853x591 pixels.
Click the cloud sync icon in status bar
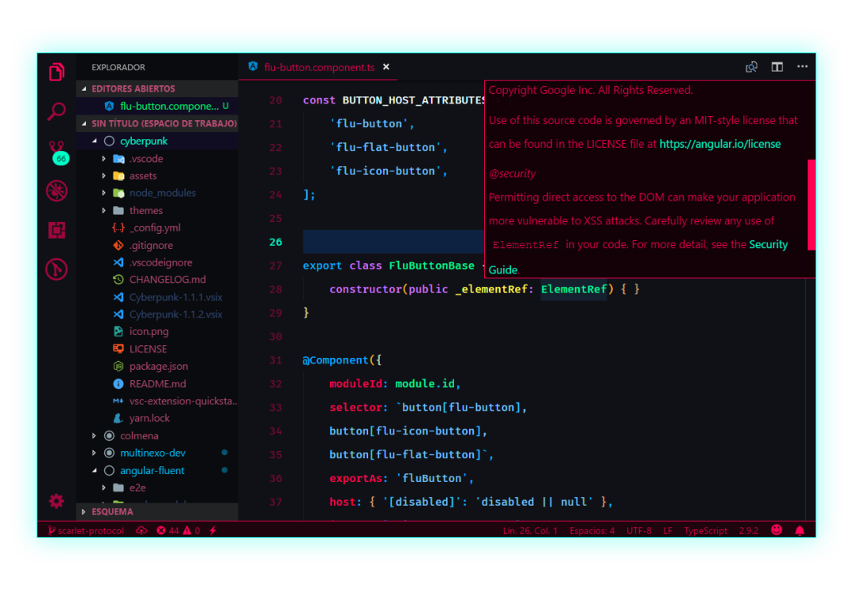click(141, 531)
